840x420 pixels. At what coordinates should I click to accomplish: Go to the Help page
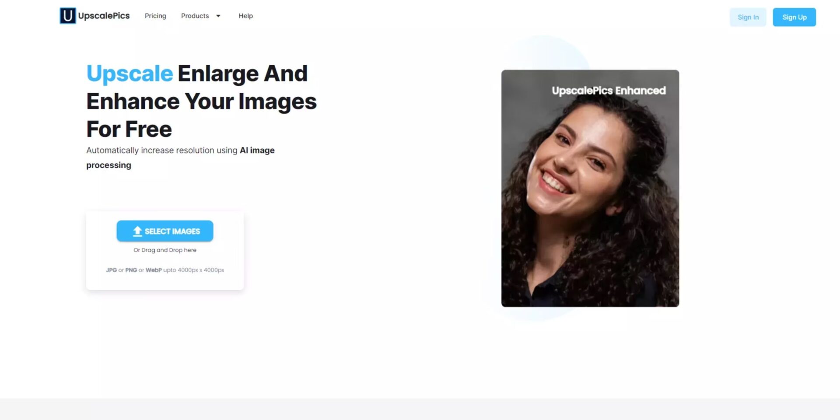pyautogui.click(x=245, y=16)
